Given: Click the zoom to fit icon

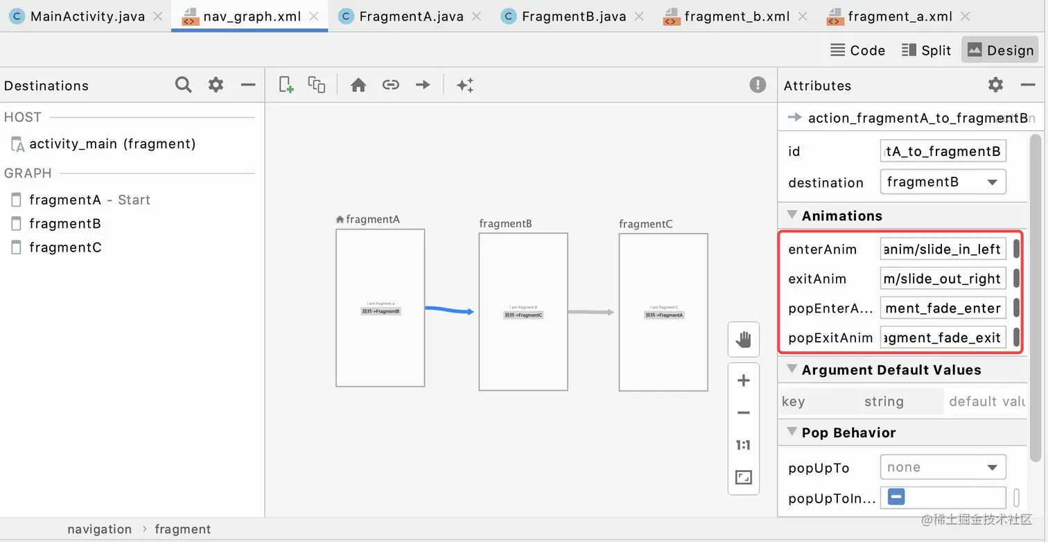Looking at the screenshot, I should 744,478.
